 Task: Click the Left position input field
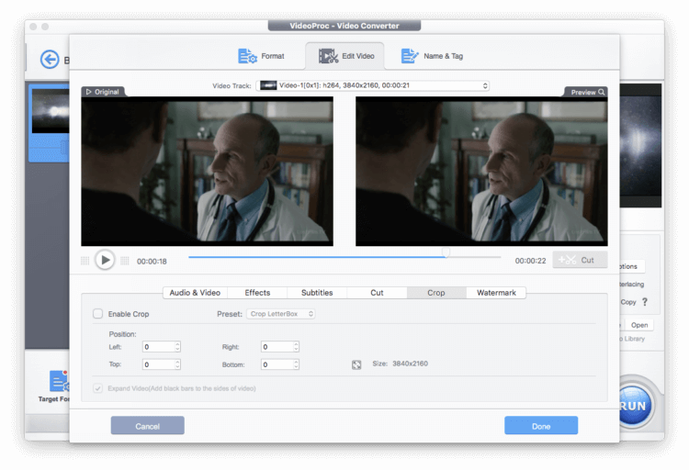point(158,347)
